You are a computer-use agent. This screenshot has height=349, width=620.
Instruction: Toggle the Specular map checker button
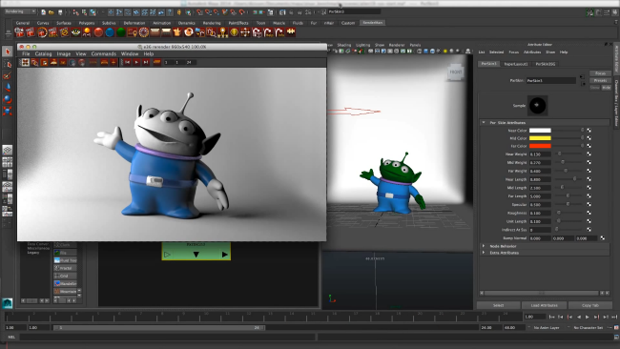click(589, 204)
